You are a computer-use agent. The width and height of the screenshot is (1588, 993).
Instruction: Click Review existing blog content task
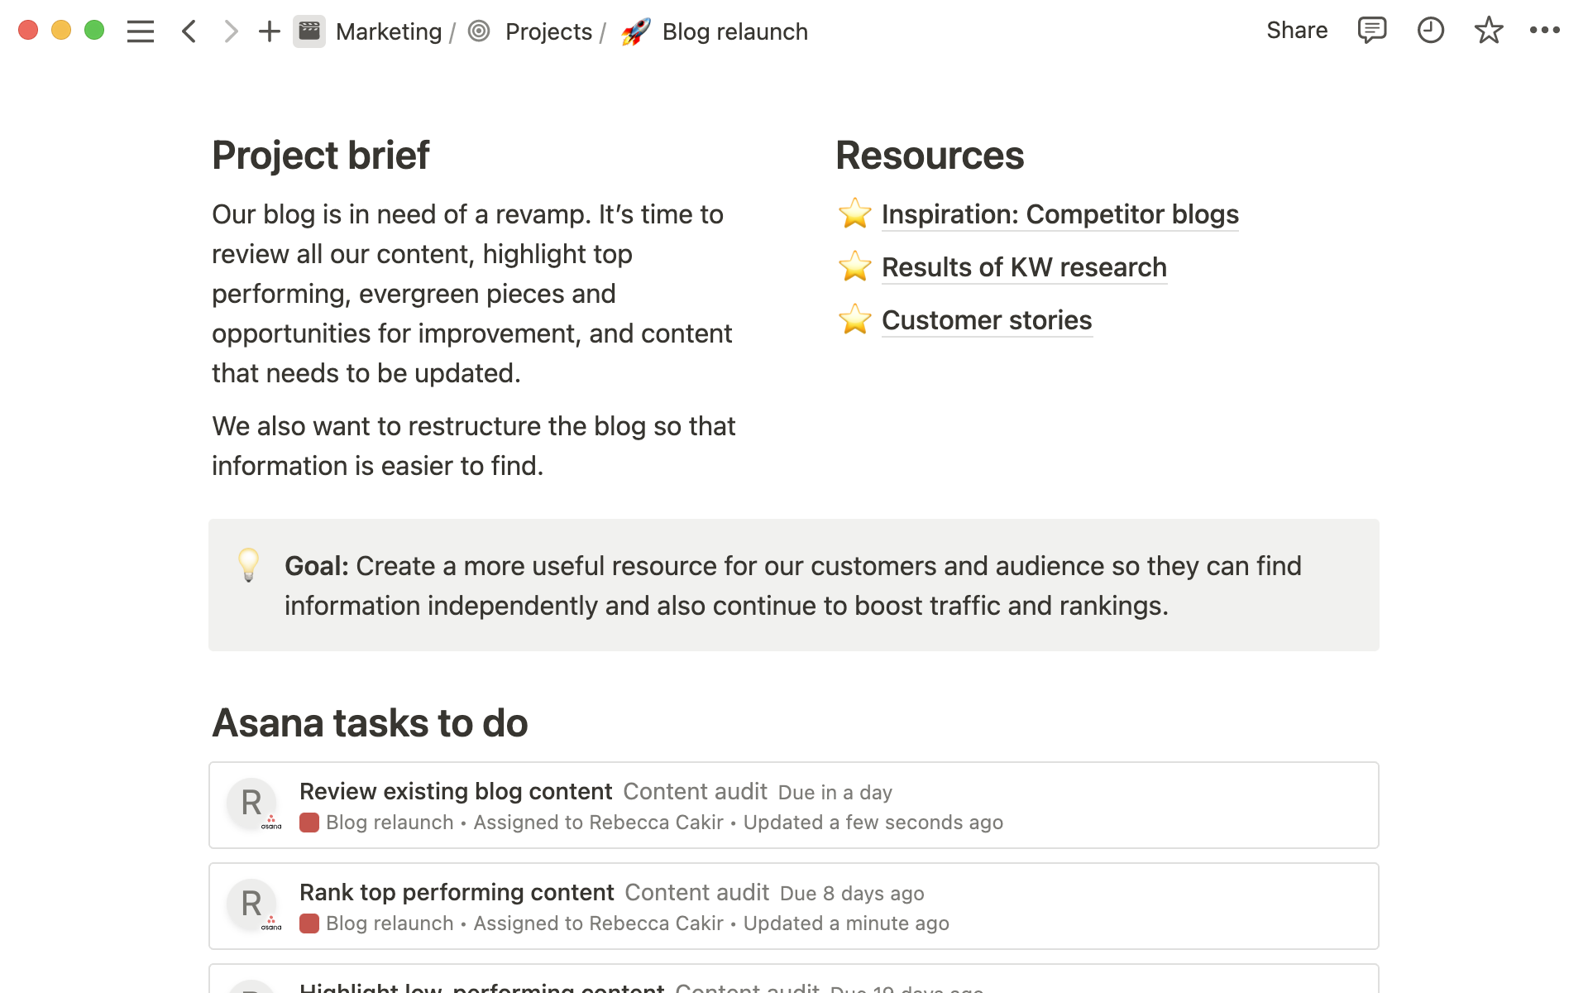point(452,792)
